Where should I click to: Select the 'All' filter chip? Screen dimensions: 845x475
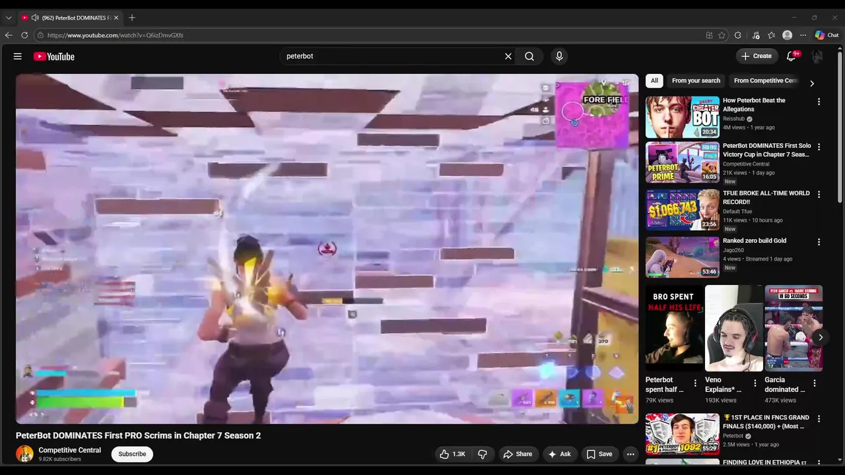(x=654, y=80)
